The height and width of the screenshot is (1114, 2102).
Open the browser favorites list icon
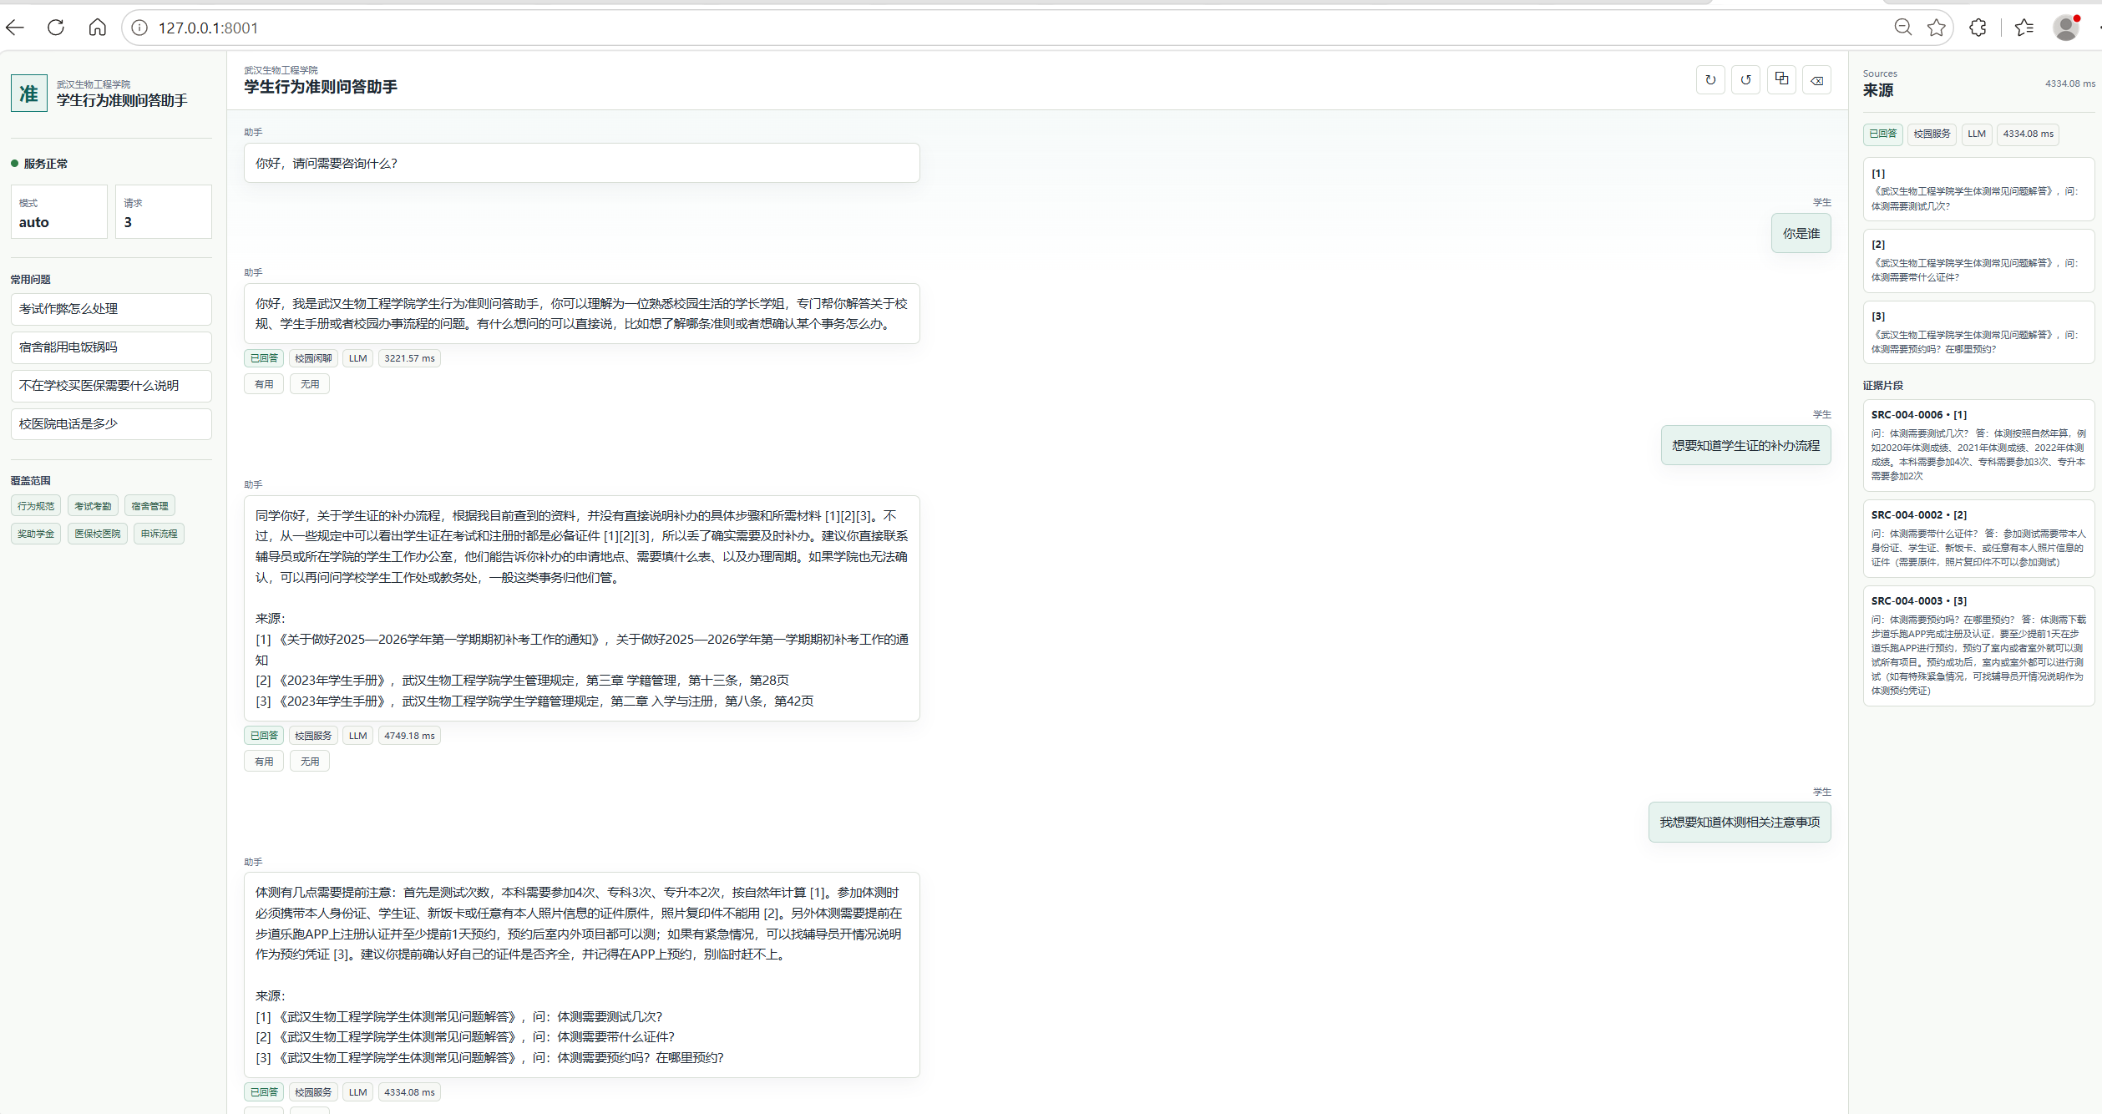click(x=2023, y=28)
